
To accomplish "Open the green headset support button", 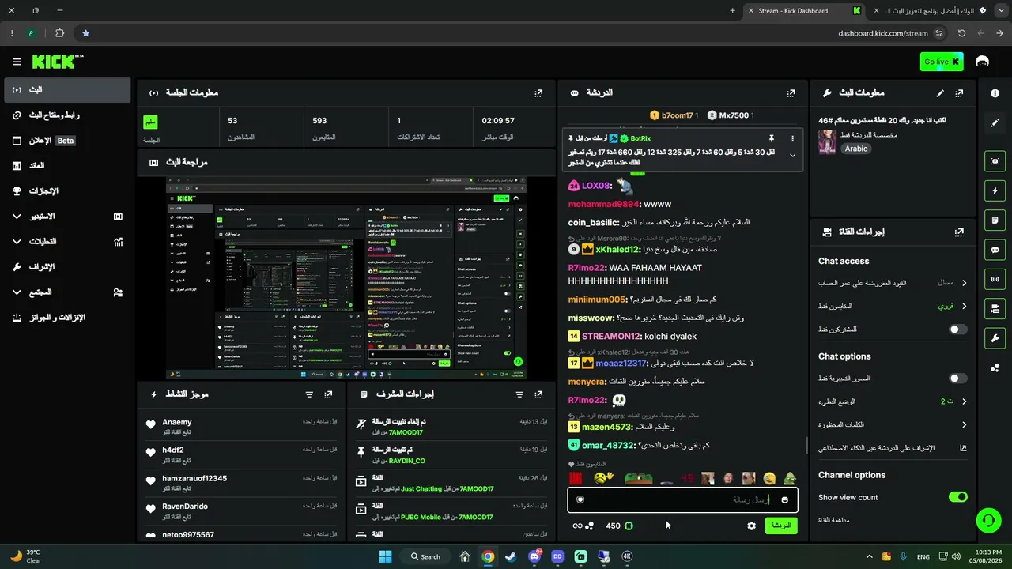I will 987,520.
